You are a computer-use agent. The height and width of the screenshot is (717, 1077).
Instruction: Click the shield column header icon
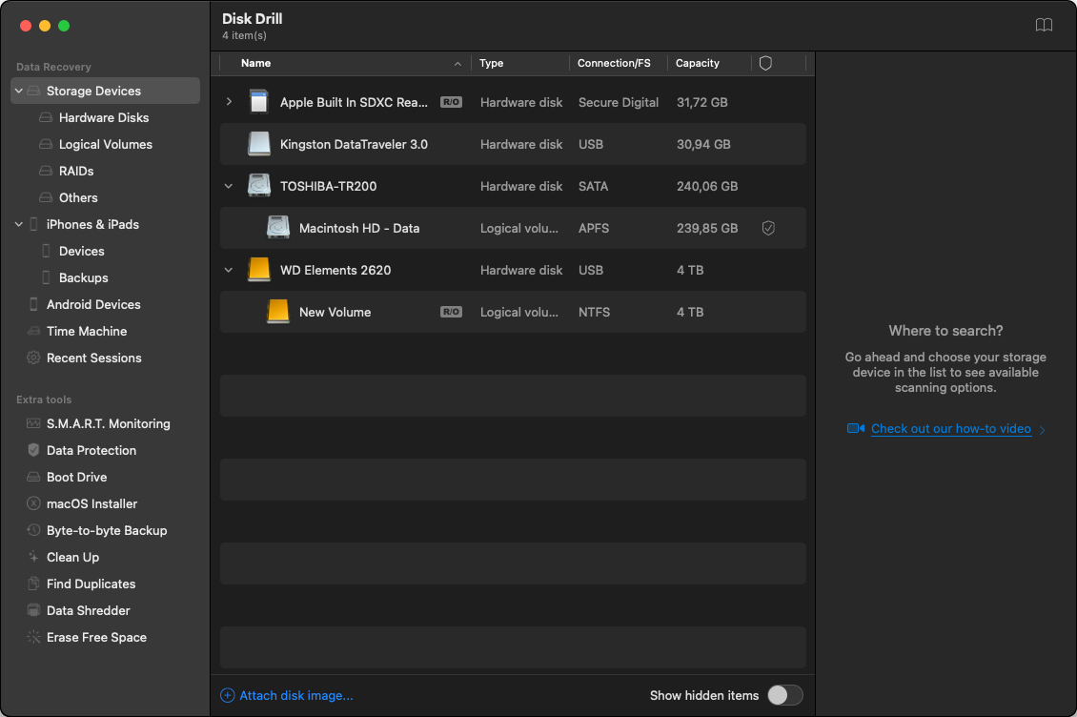[765, 63]
